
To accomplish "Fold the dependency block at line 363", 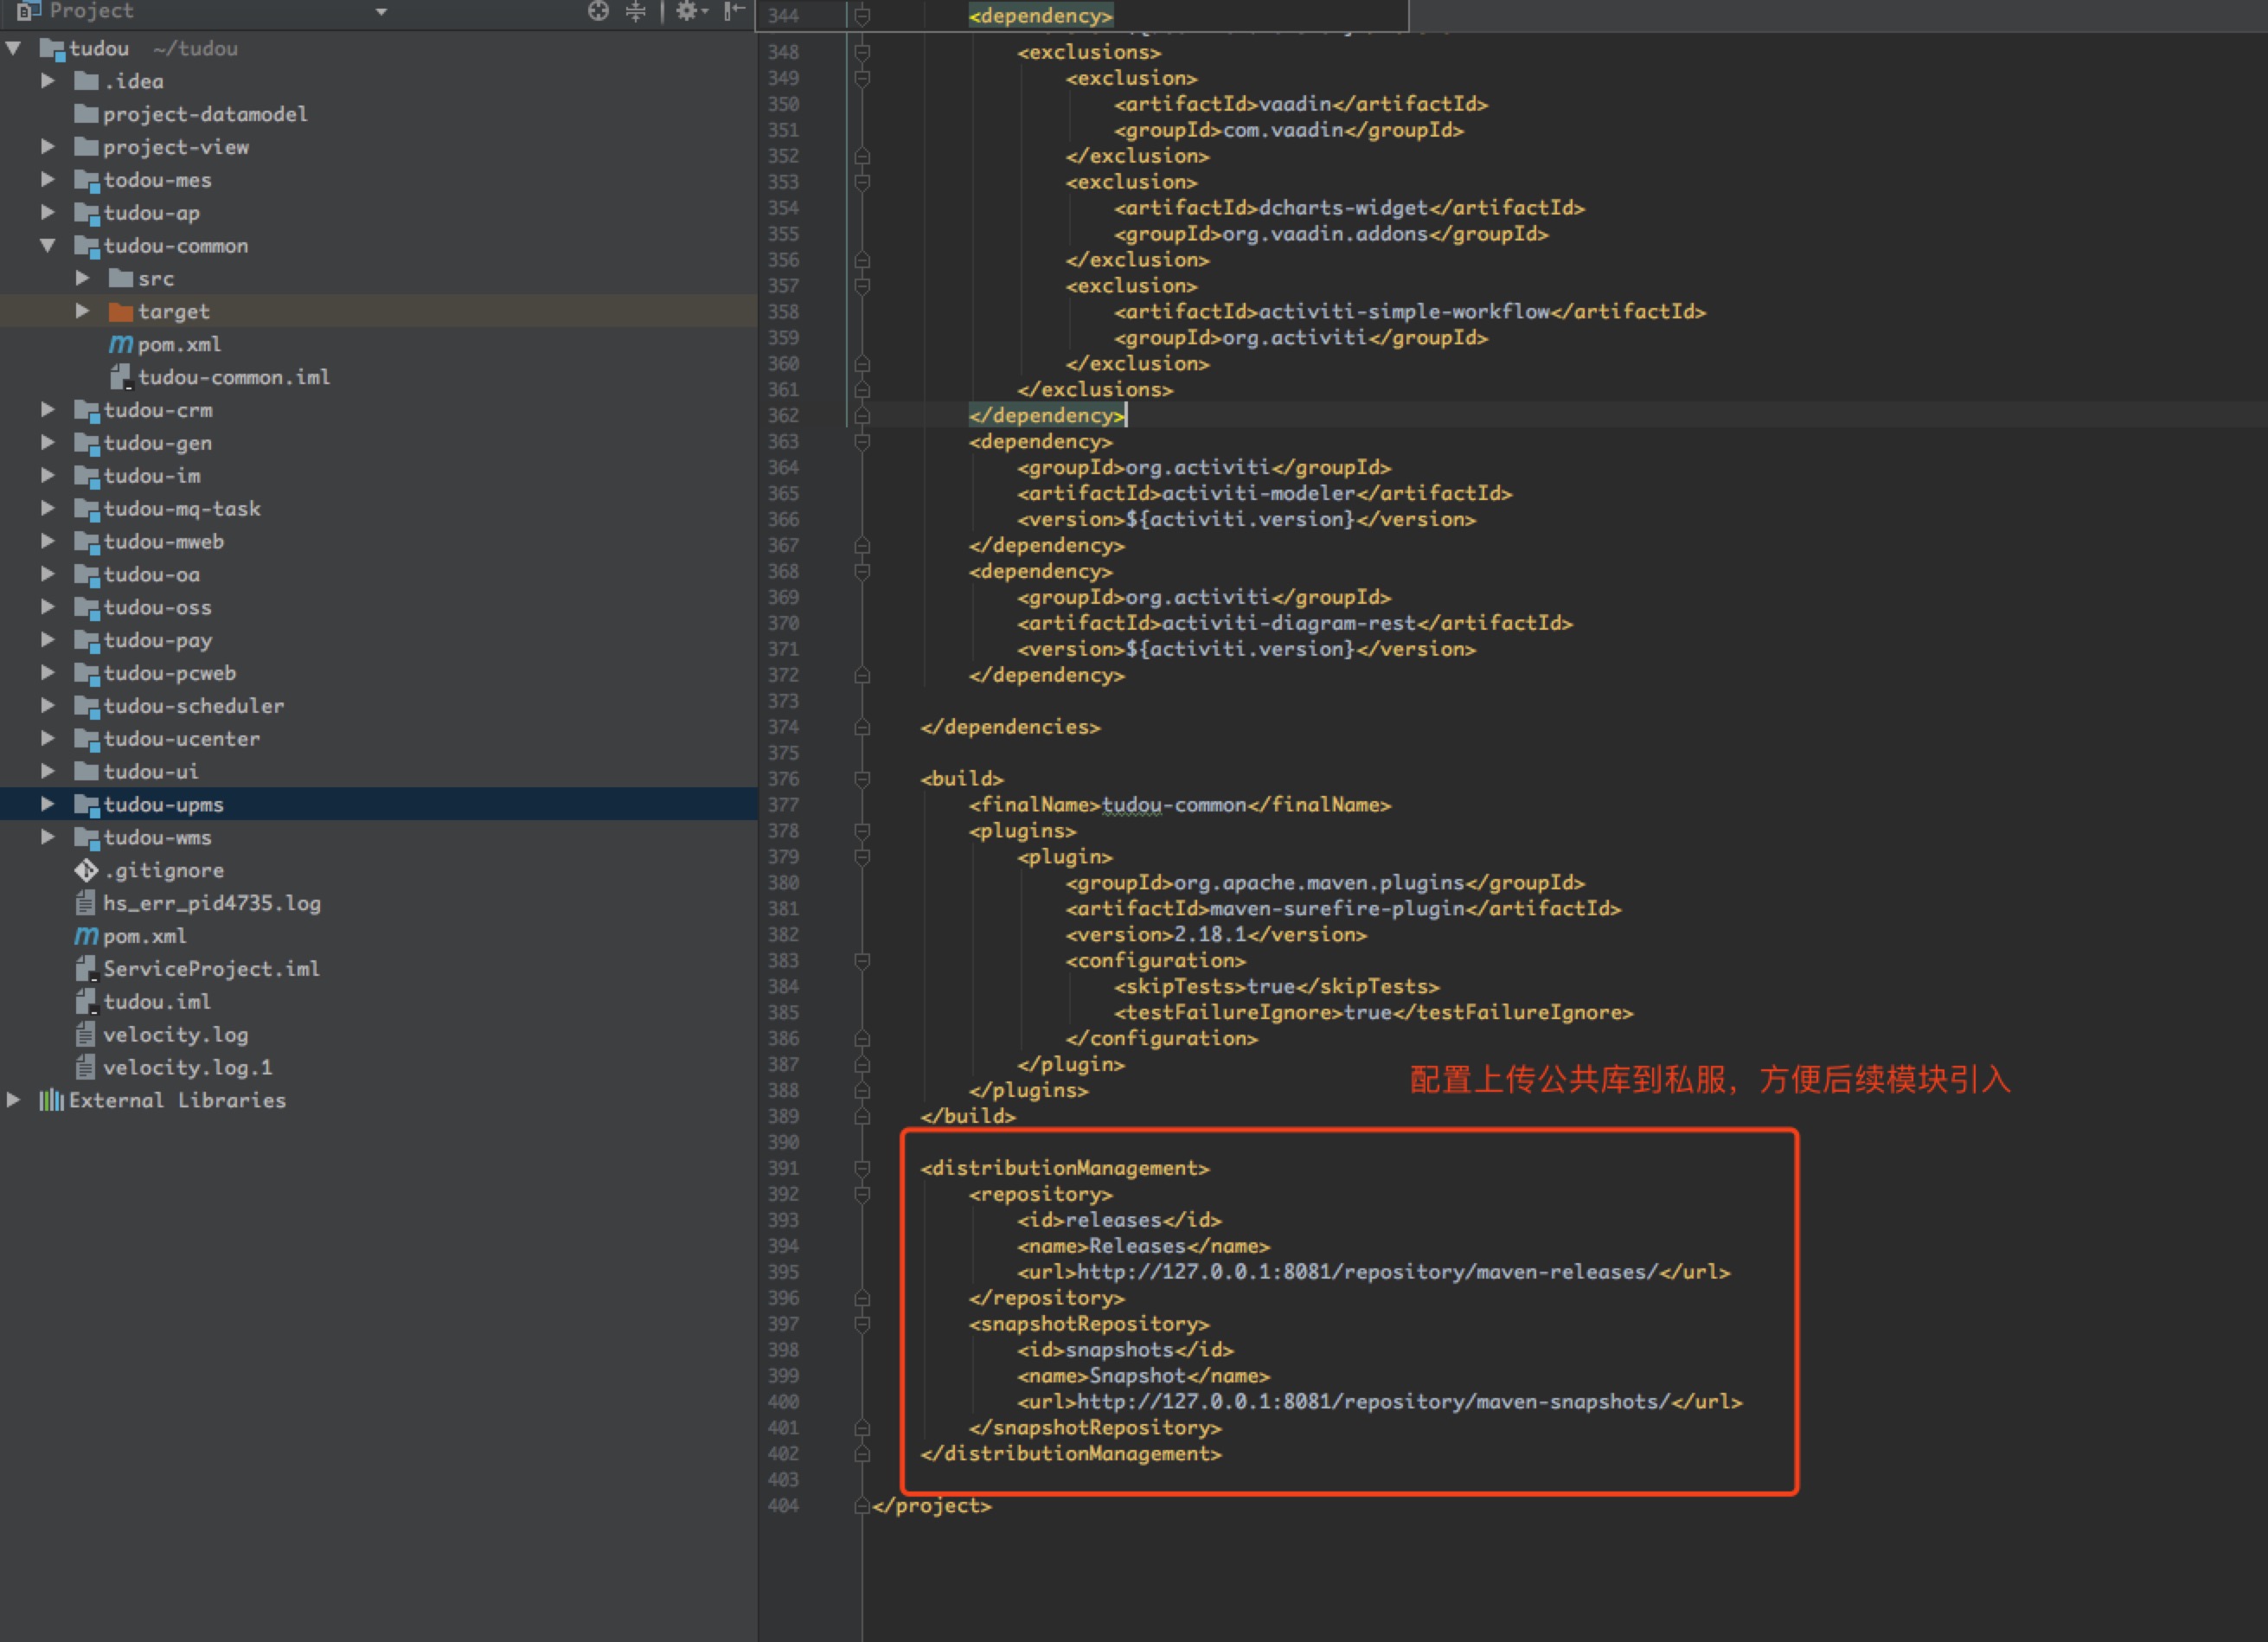I will tap(862, 442).
